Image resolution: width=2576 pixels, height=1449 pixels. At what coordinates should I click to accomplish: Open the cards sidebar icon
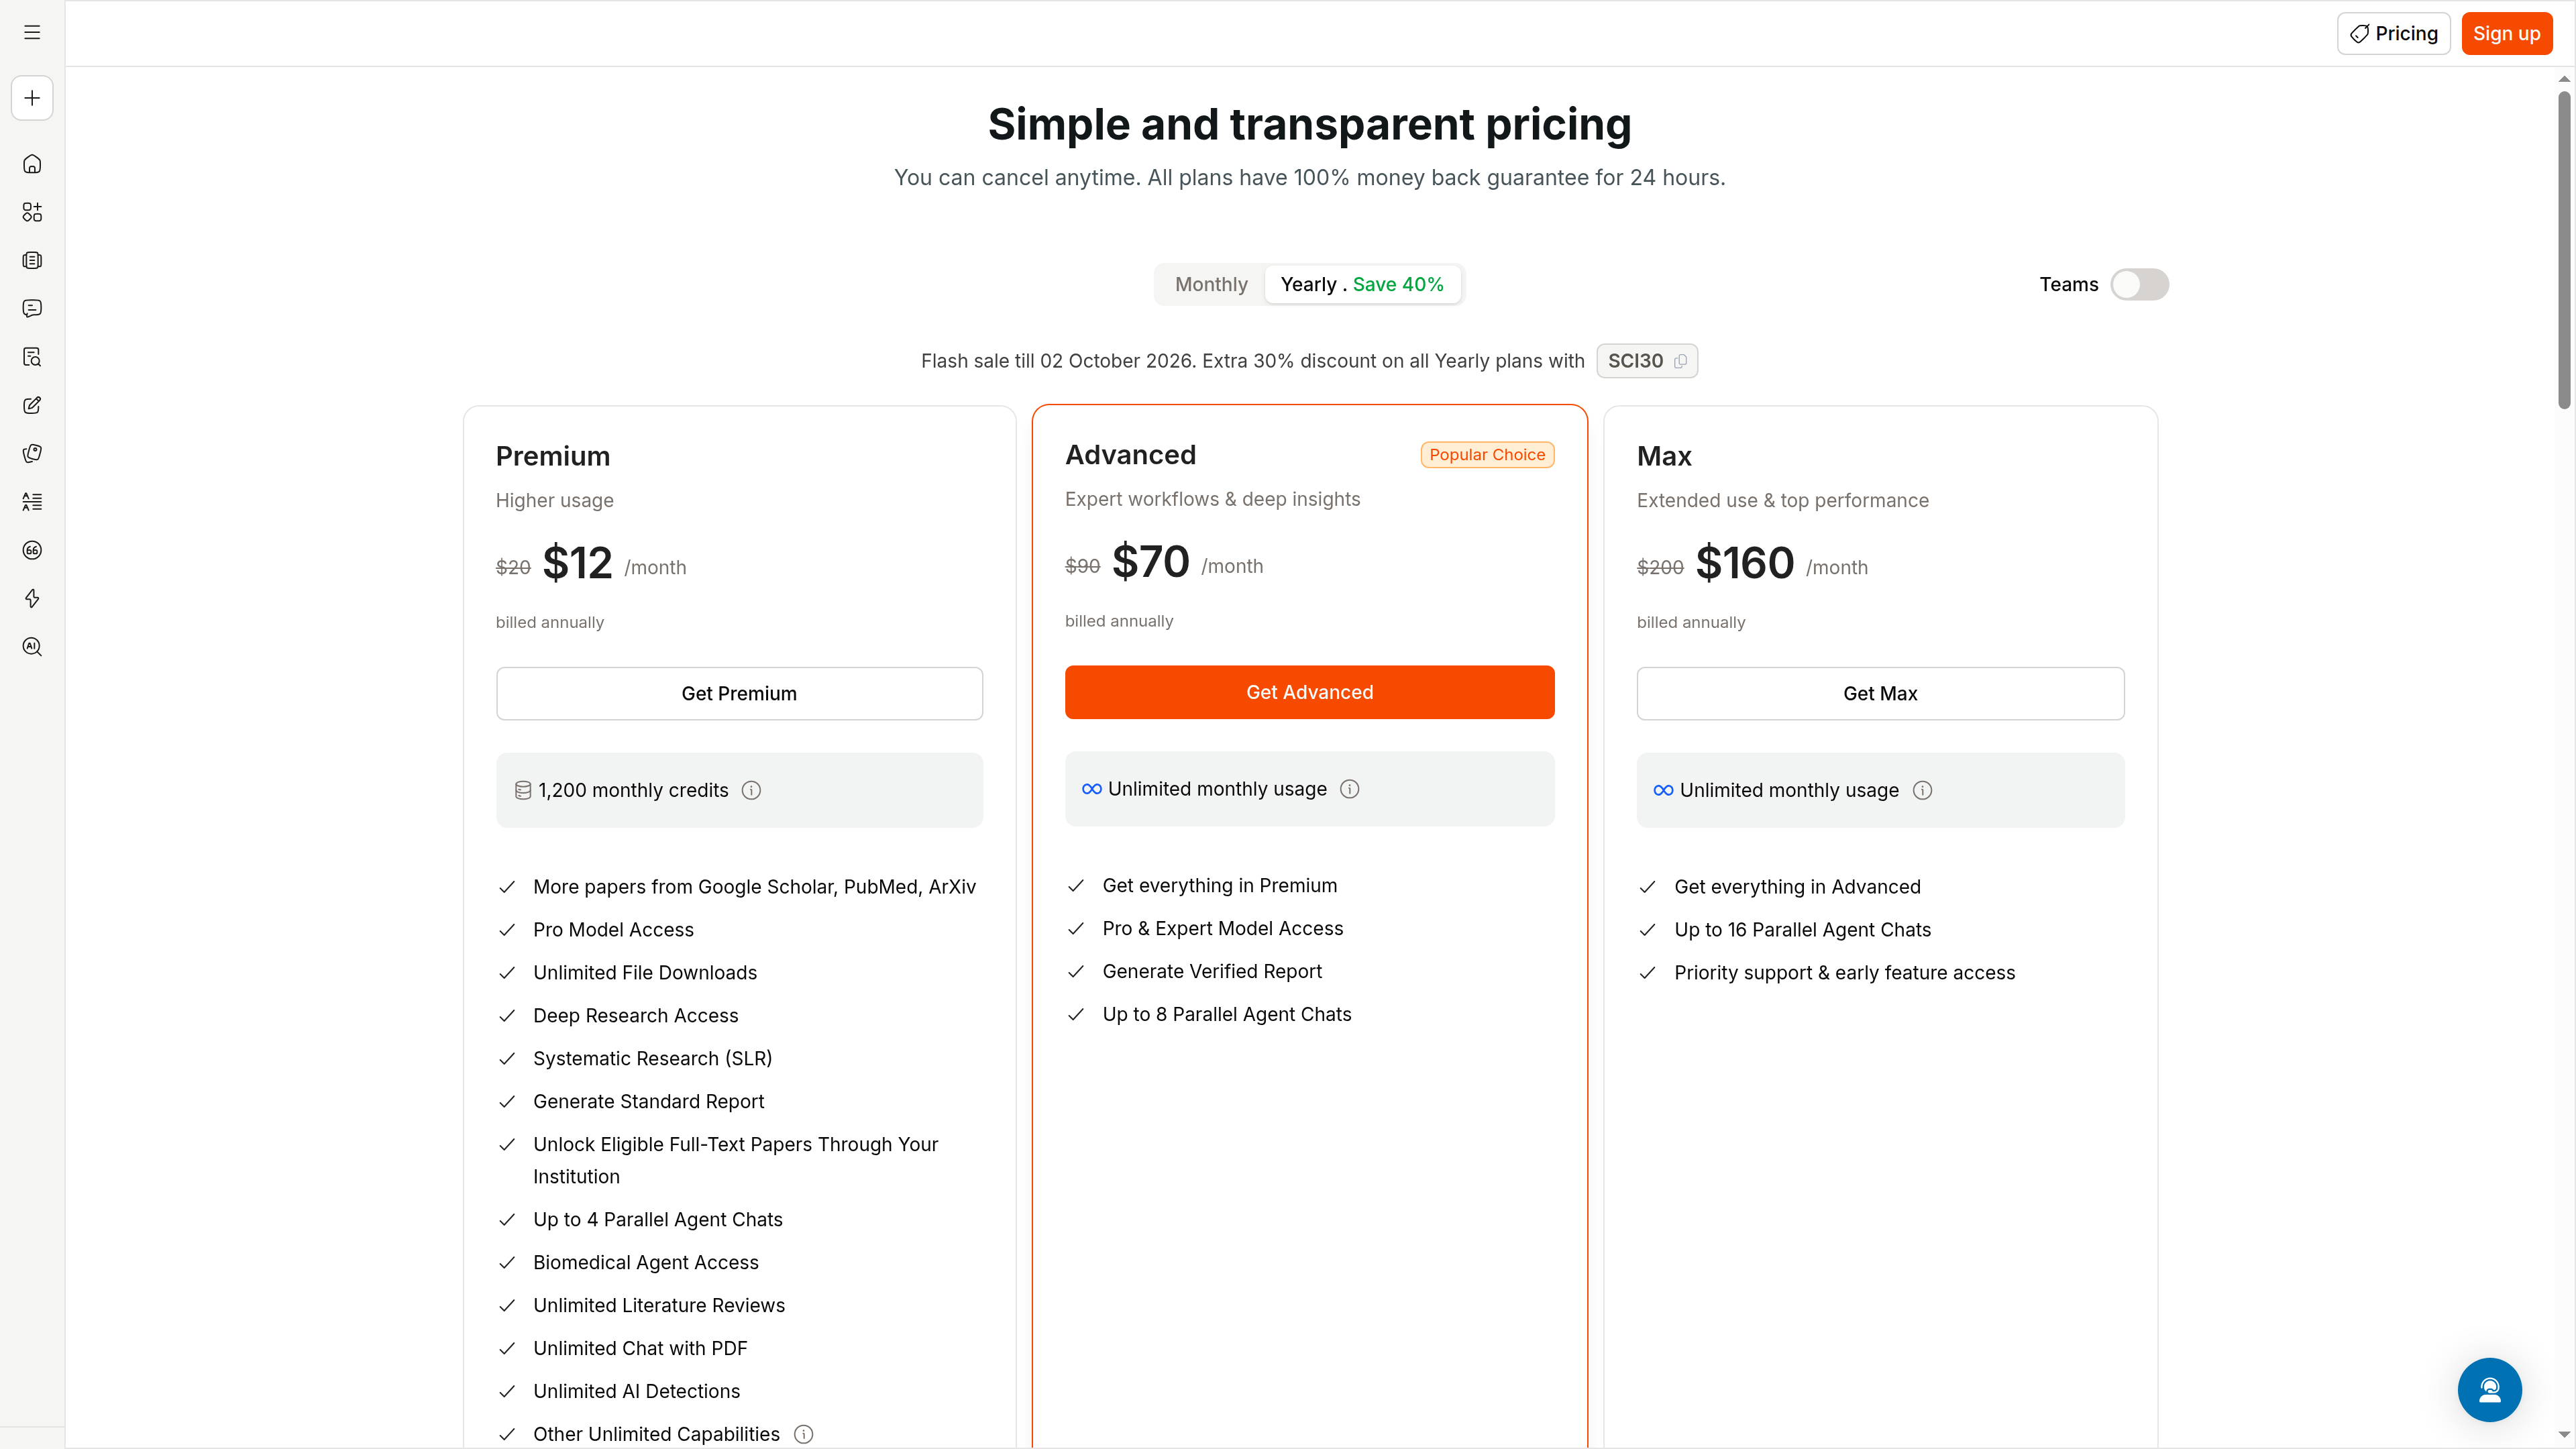pos(32,453)
